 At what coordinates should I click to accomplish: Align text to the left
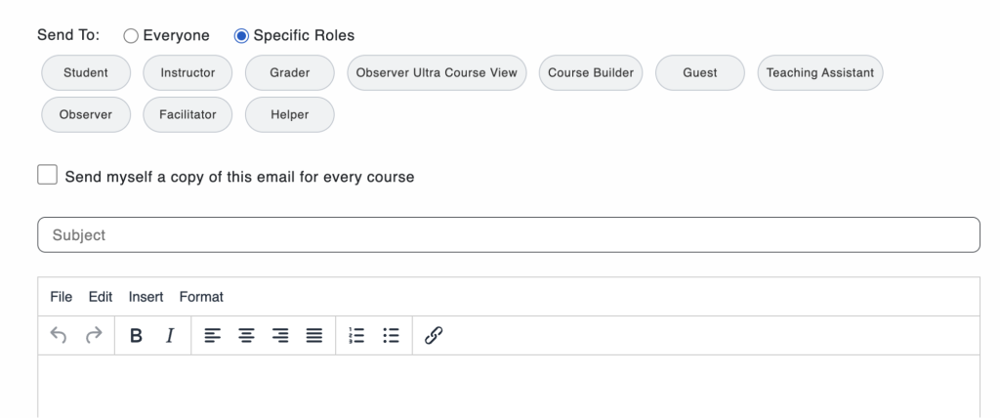click(x=212, y=335)
